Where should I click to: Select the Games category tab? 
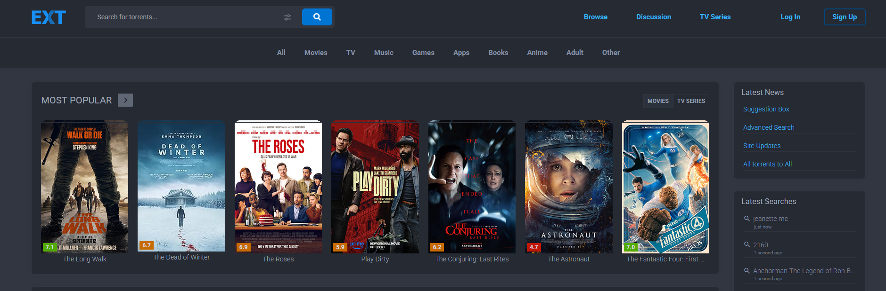423,53
